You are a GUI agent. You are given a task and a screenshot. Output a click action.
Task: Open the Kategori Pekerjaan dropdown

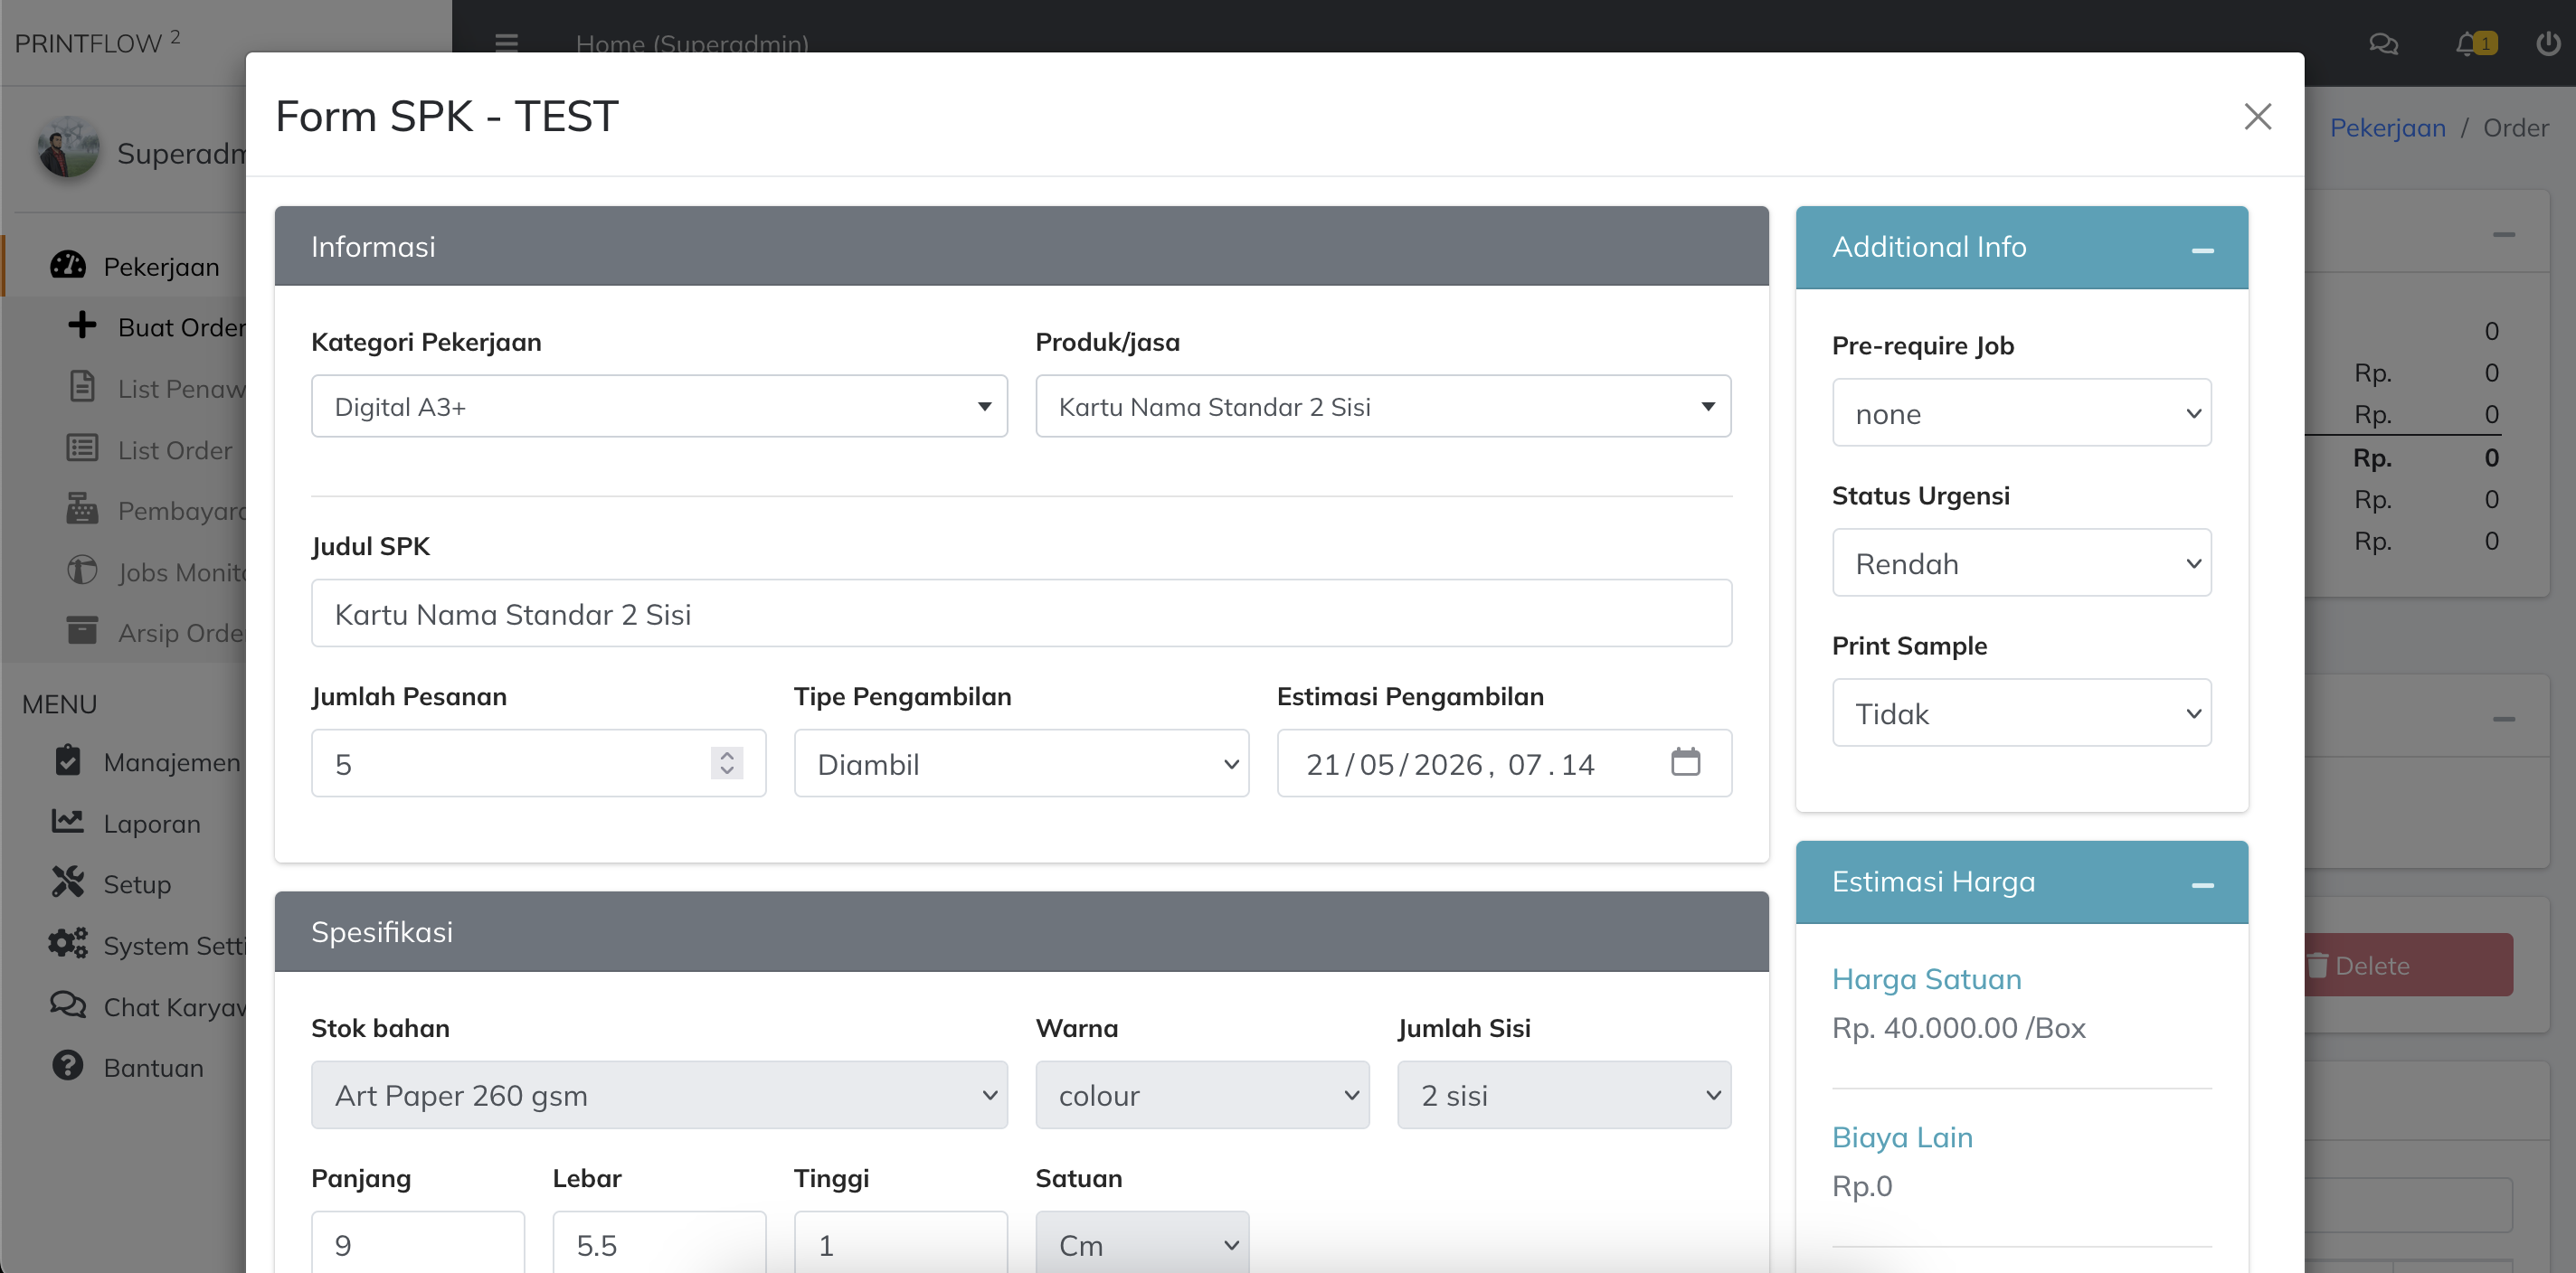click(659, 406)
